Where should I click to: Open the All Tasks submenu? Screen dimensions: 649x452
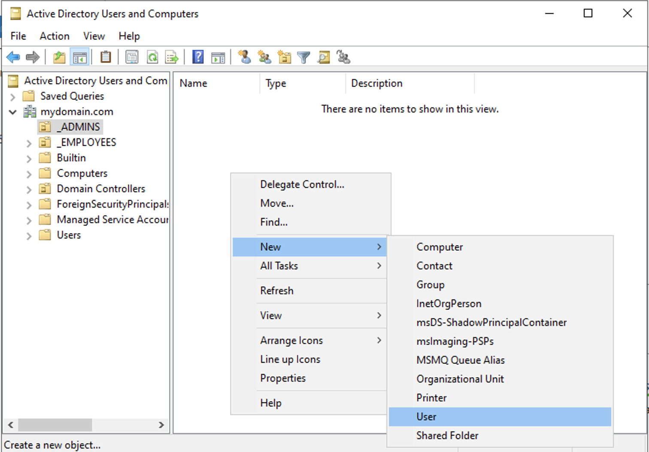(x=310, y=266)
